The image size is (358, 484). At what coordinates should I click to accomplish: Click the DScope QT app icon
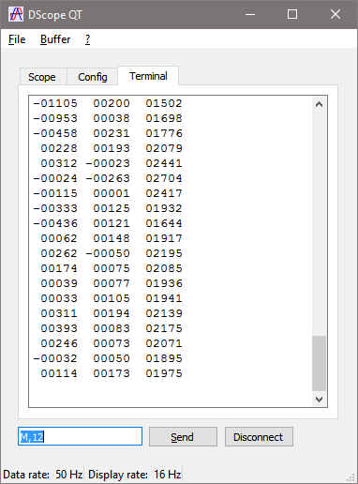pyautogui.click(x=16, y=14)
